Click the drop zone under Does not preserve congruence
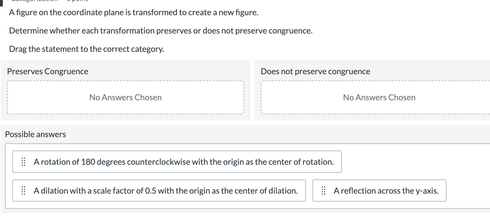This screenshot has width=490, height=223. click(379, 97)
